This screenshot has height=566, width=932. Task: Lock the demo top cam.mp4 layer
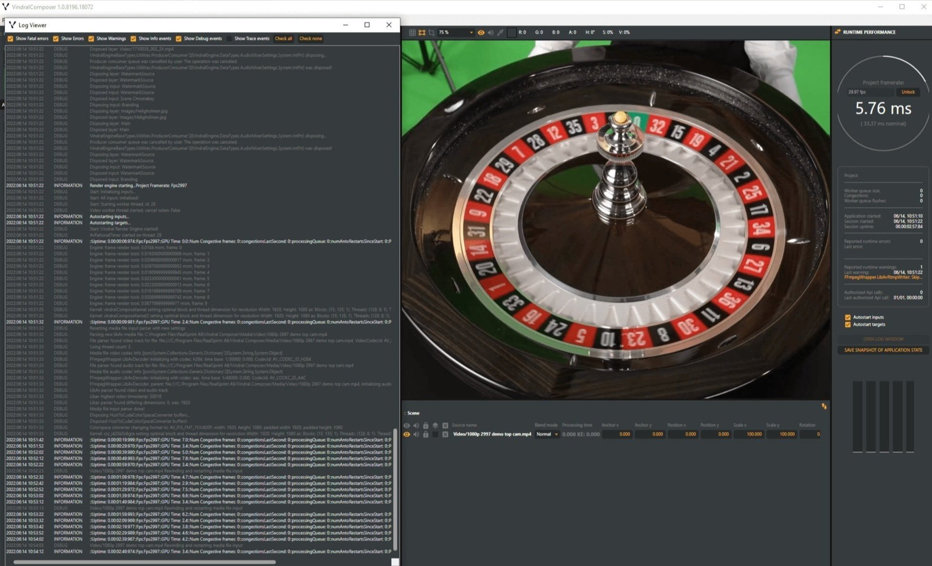(x=426, y=434)
